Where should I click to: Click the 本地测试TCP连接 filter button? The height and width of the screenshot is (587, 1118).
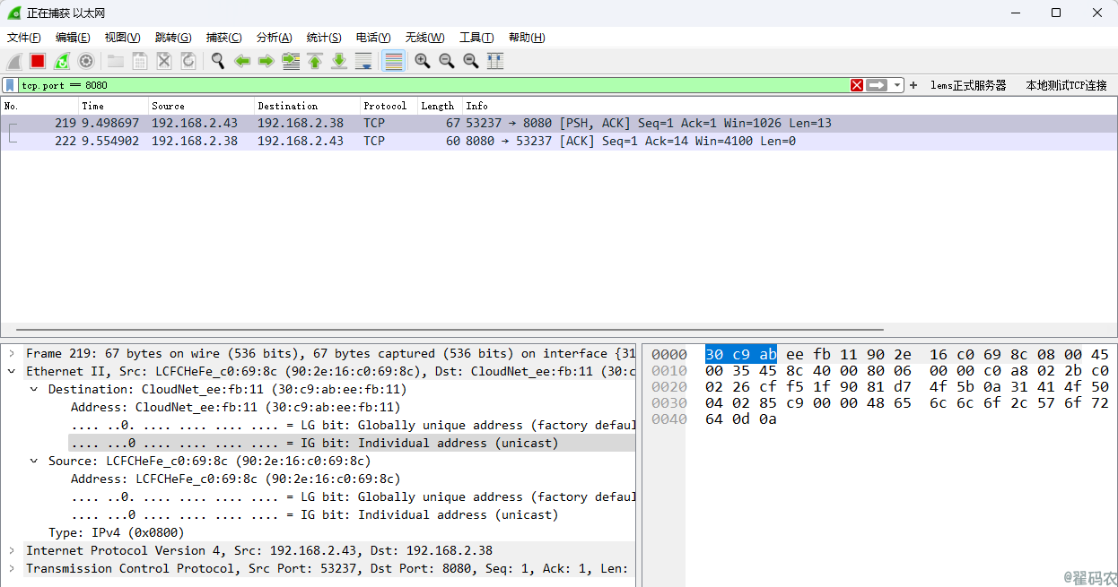coord(1066,85)
